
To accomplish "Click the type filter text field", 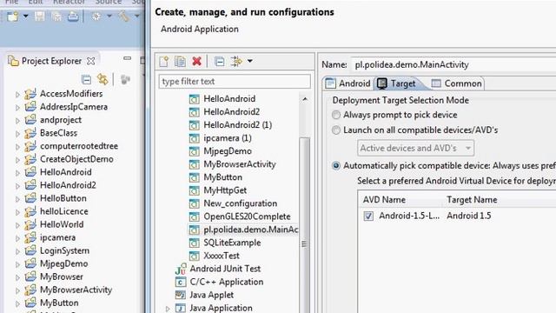I will tap(235, 81).
